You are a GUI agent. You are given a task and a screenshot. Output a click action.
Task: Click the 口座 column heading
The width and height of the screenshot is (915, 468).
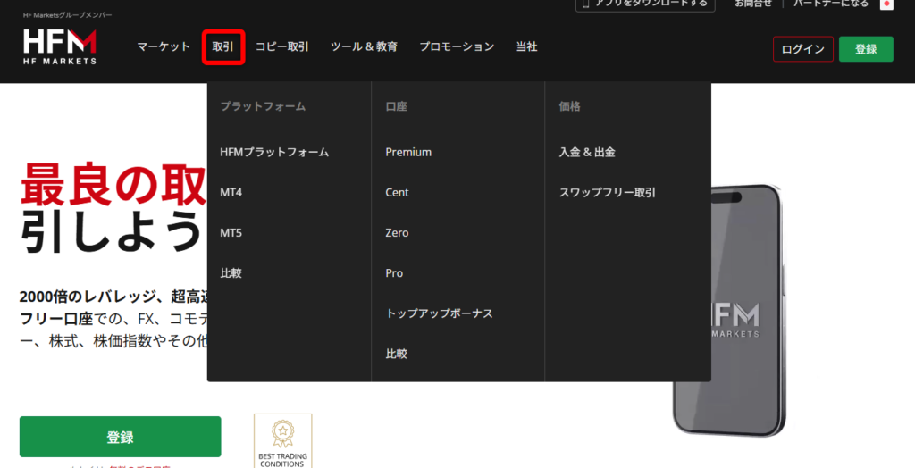coord(396,107)
